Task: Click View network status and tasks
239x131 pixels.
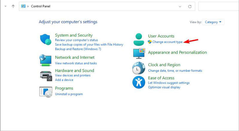Action: [76, 63]
